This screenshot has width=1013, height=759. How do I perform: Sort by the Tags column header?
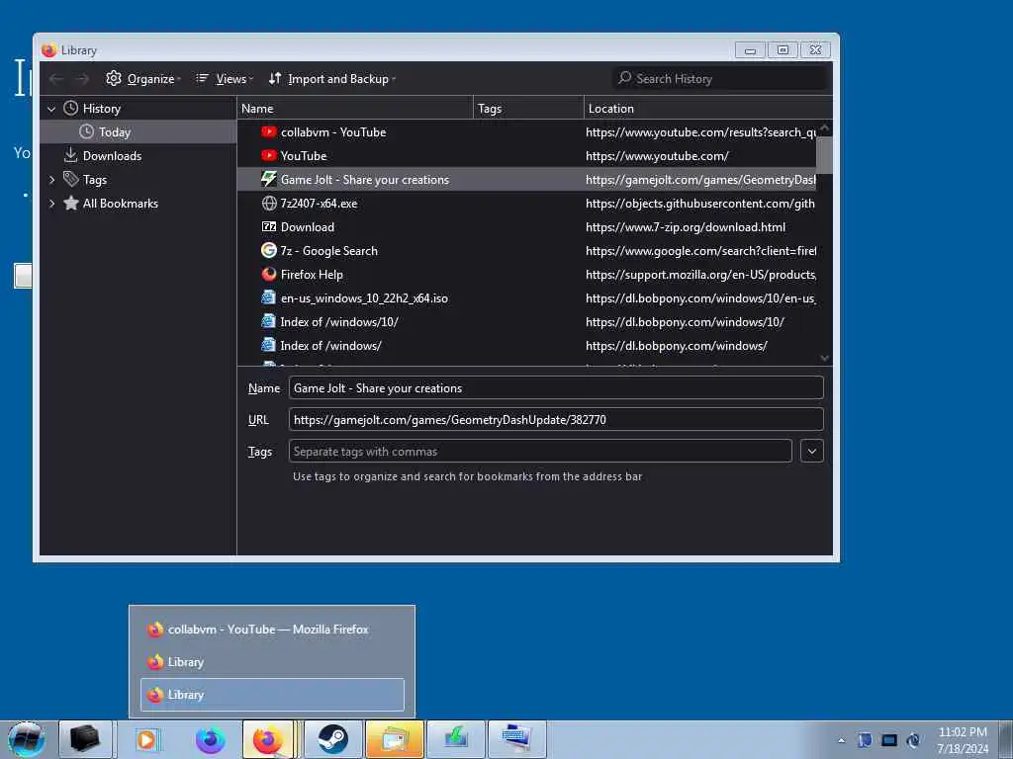[528, 109]
